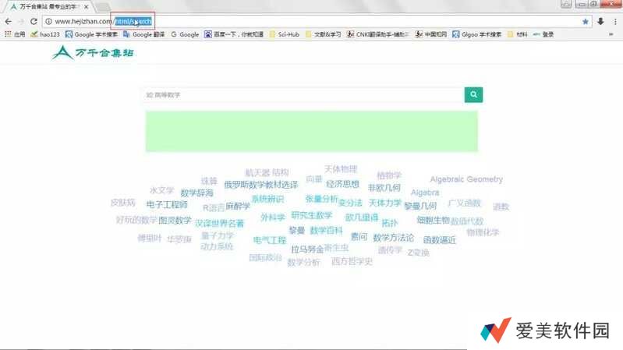Open the 材料 bookmark folder
The image size is (623, 350).
[x=517, y=34]
